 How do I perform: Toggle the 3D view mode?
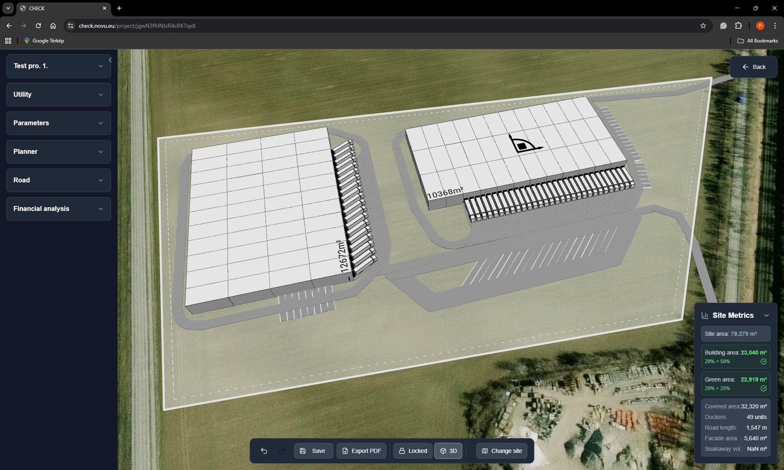point(448,451)
